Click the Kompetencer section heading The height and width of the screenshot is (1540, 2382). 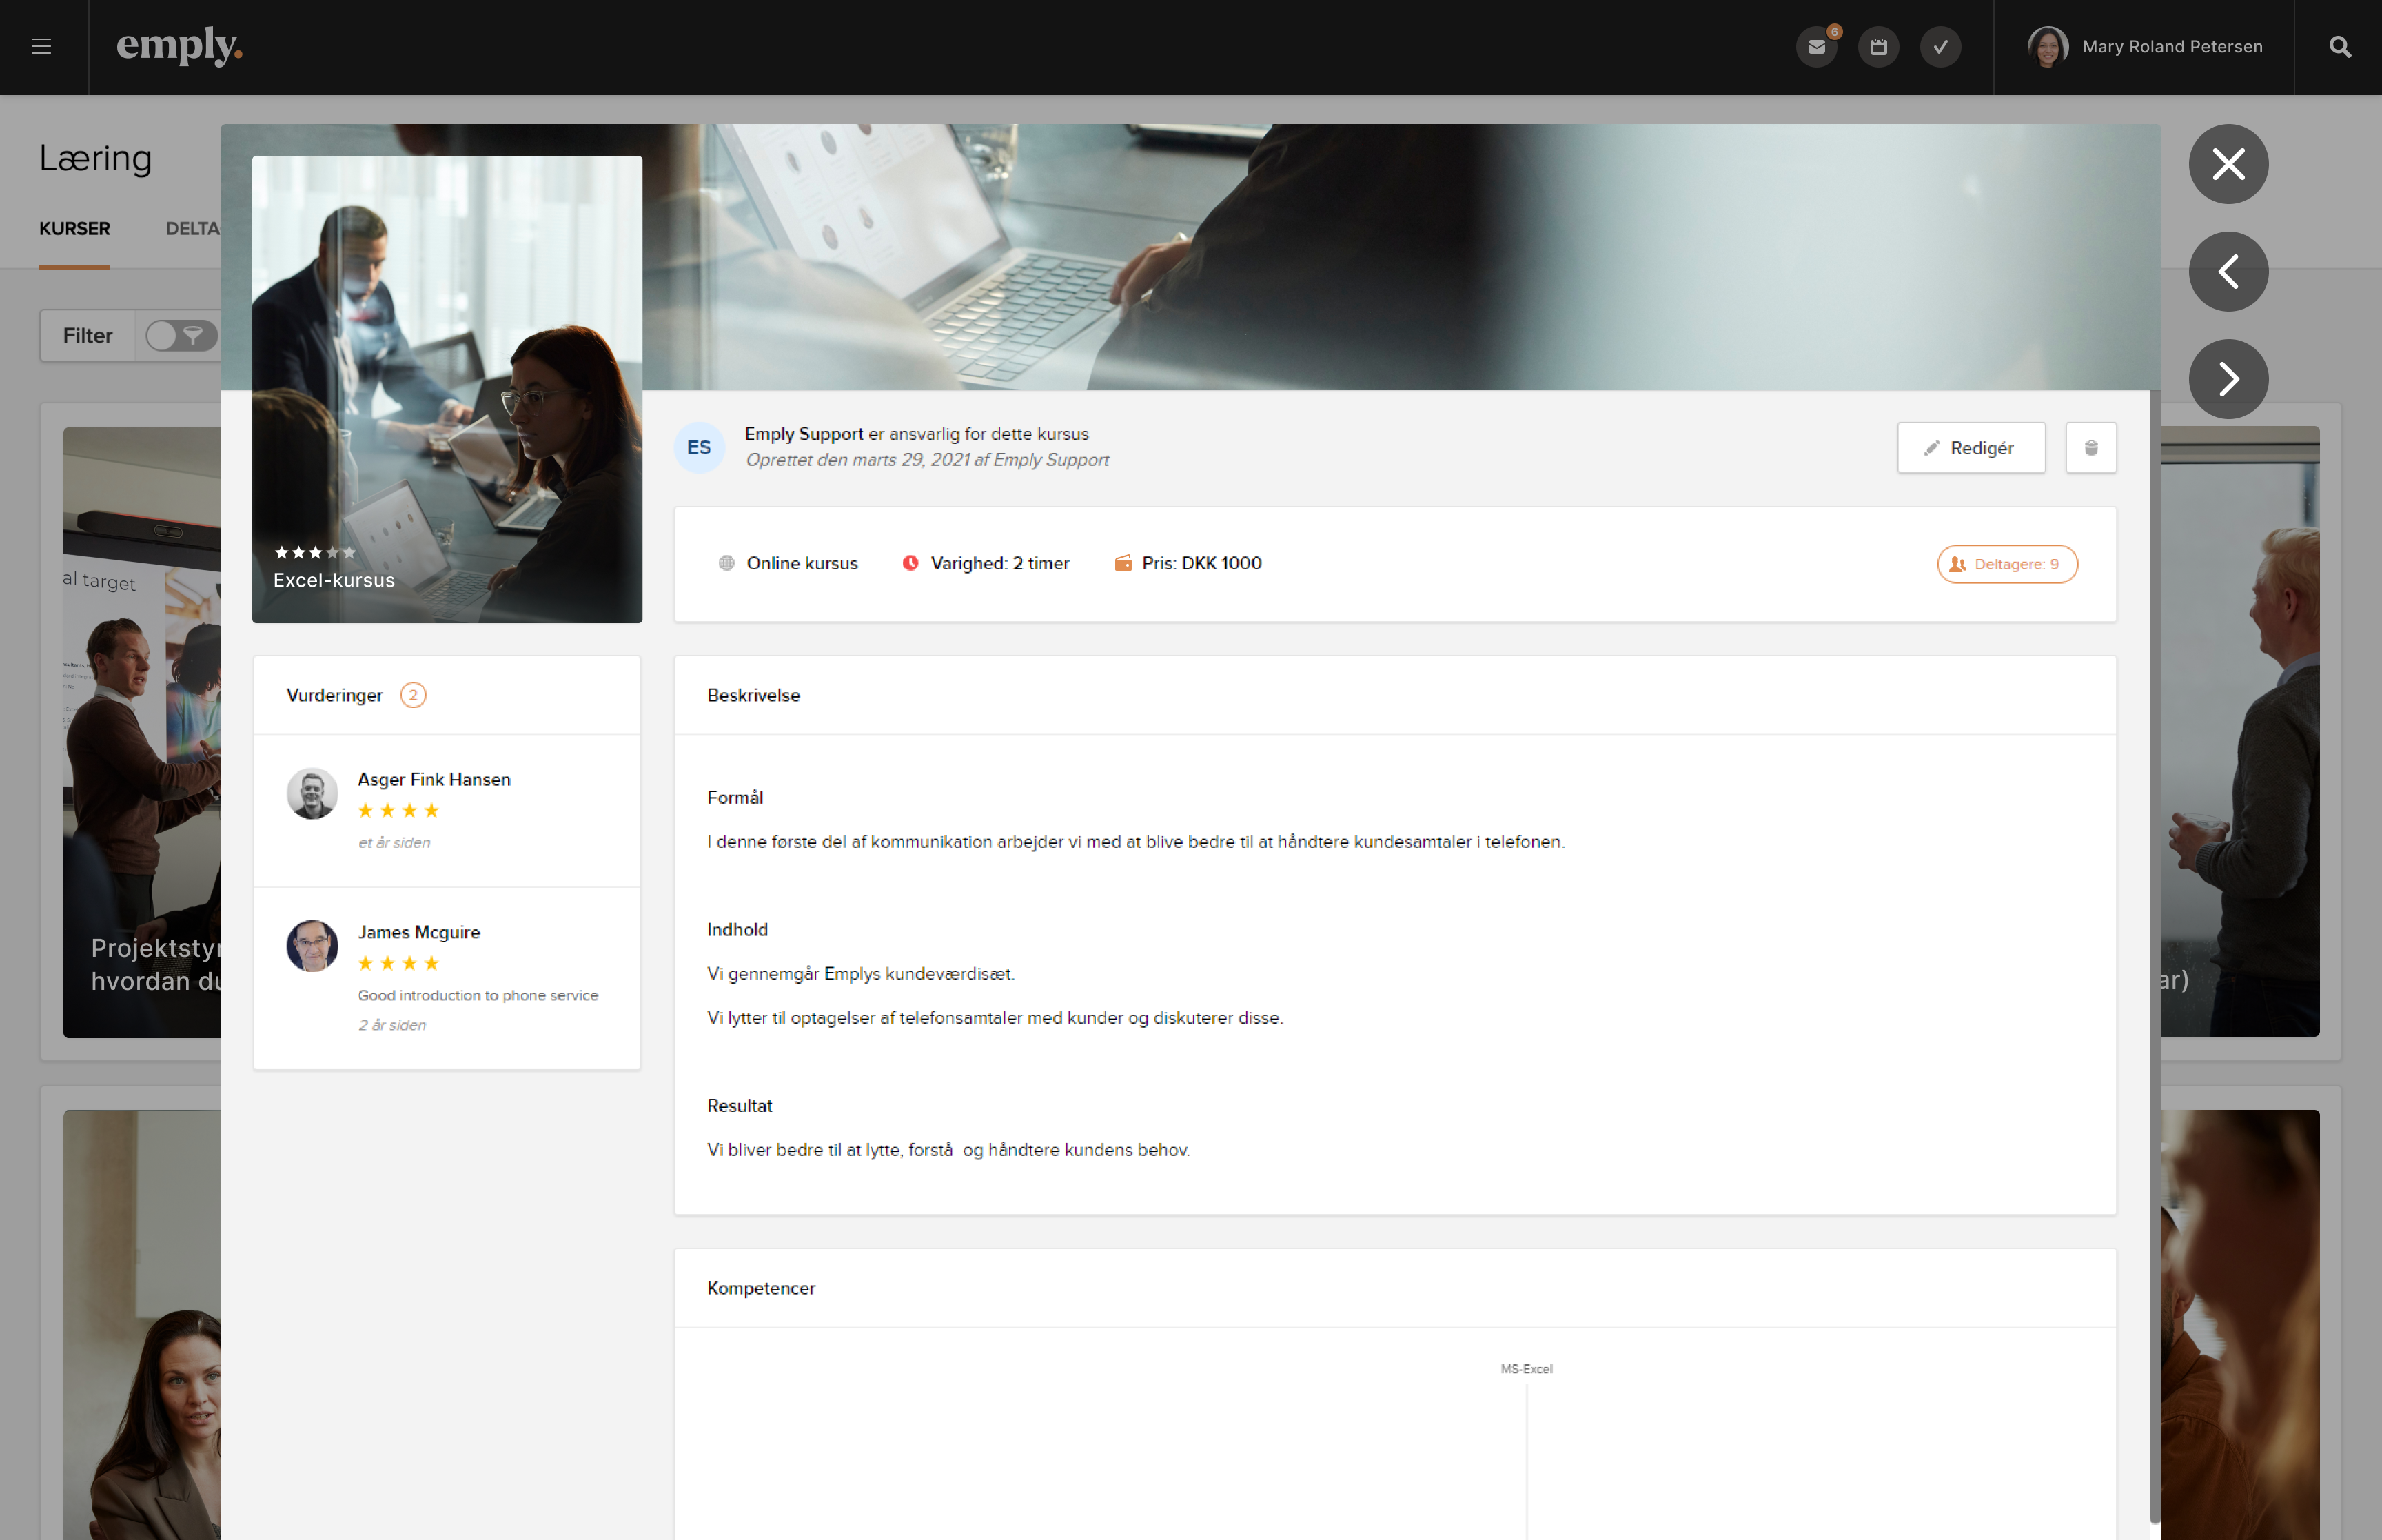click(x=761, y=1288)
